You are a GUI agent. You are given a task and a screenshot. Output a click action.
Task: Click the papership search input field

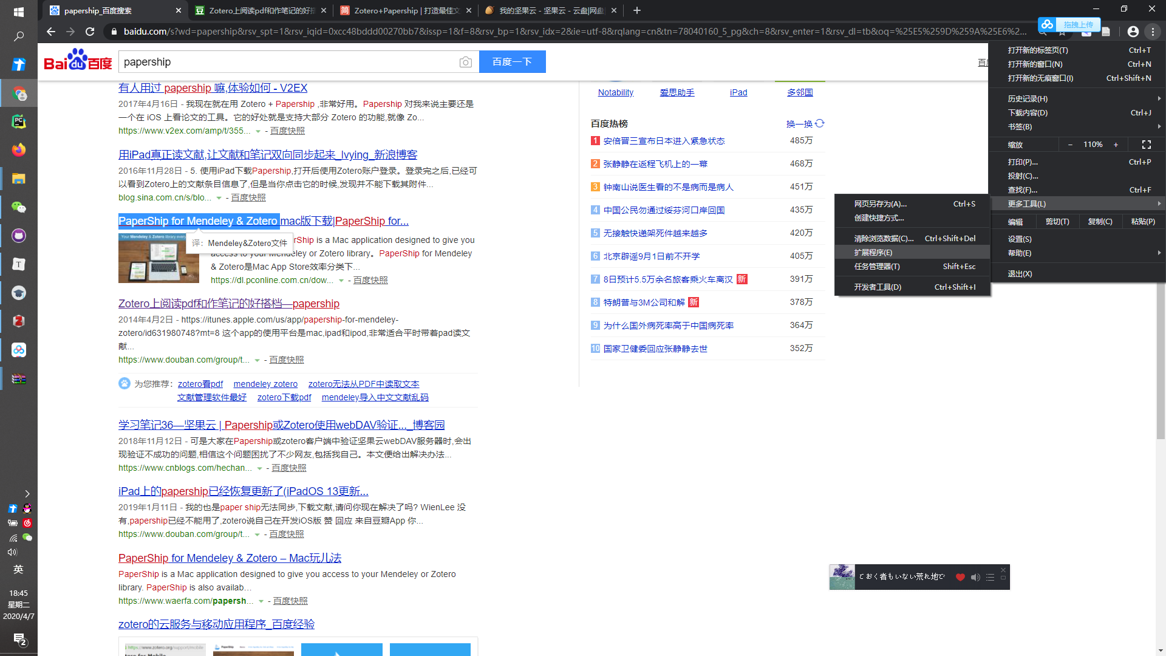pyautogui.click(x=285, y=62)
